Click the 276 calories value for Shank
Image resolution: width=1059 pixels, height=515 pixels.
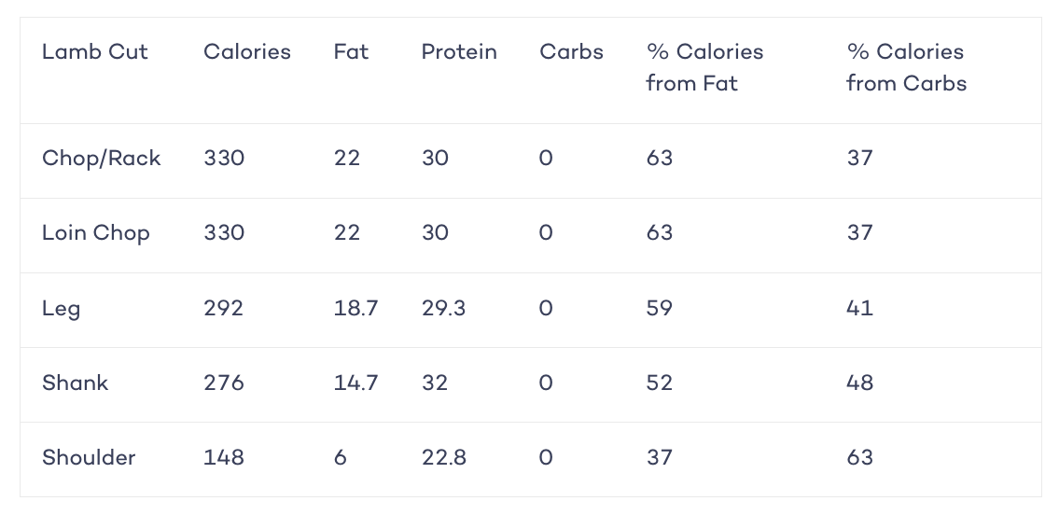pyautogui.click(x=224, y=383)
